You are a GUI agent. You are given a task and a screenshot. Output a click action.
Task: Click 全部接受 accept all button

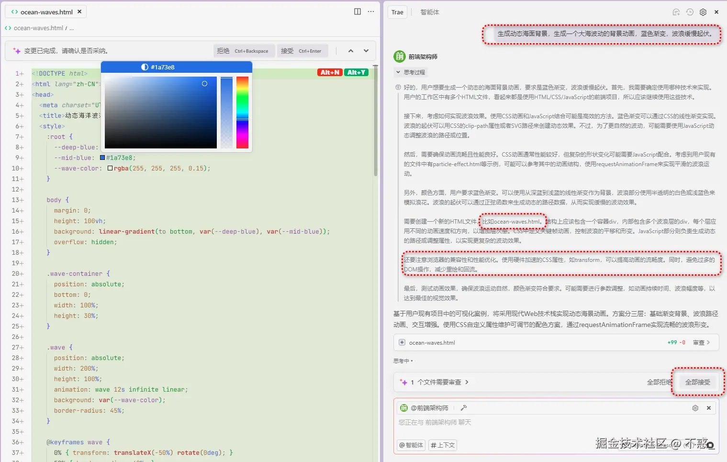698,382
